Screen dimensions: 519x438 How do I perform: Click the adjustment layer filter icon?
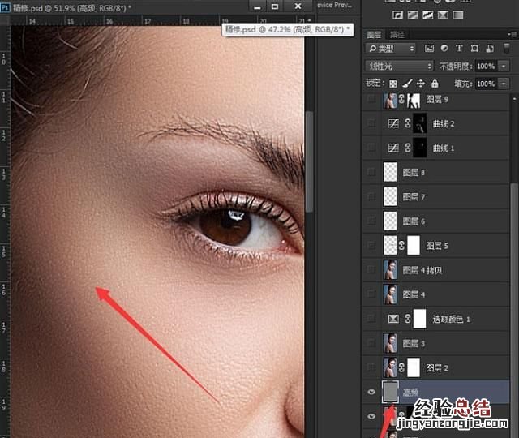pyautogui.click(x=444, y=49)
